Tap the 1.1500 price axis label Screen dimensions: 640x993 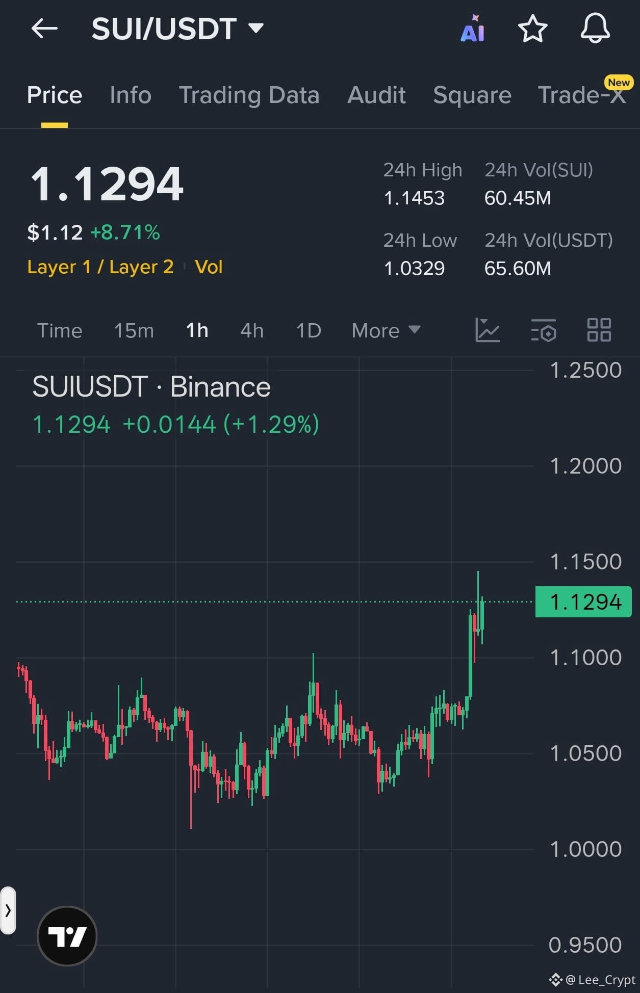pyautogui.click(x=586, y=562)
